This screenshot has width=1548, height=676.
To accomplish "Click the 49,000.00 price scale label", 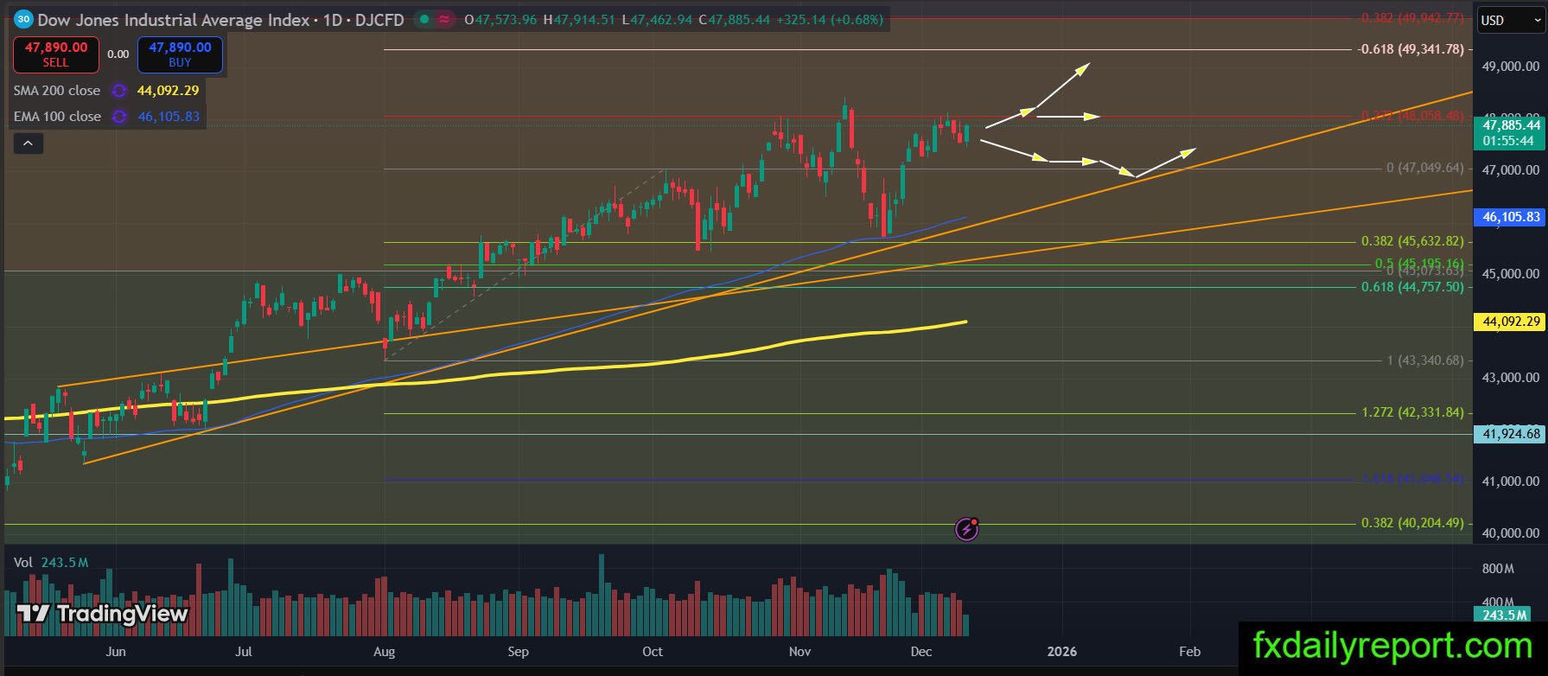I will pos(1510,67).
